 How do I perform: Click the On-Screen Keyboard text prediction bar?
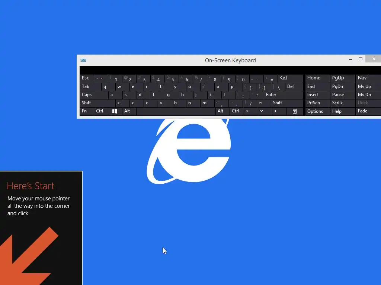230,70
